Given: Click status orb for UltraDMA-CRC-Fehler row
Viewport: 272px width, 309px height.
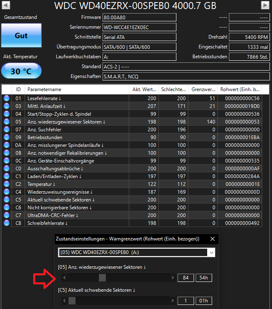Looking at the screenshot, I should 7,215.
